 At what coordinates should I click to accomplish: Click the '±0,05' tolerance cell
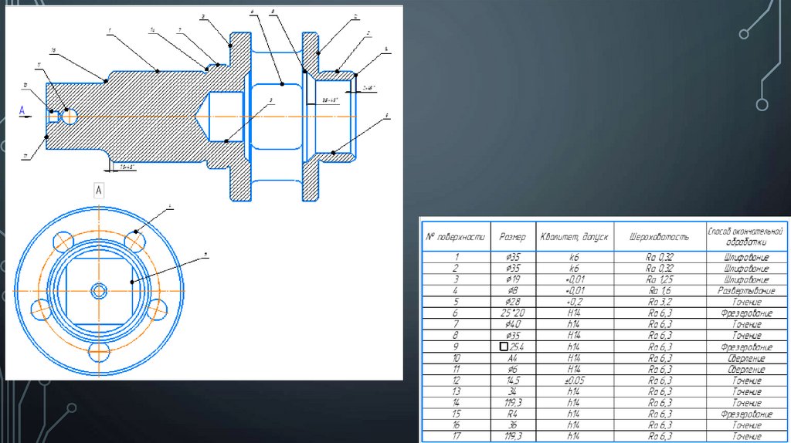[x=572, y=380]
